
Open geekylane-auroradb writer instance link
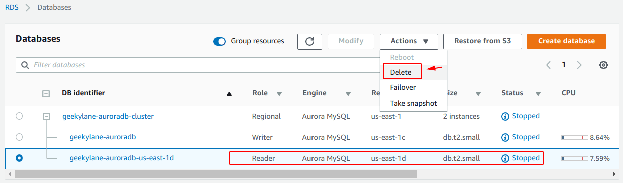(103, 137)
